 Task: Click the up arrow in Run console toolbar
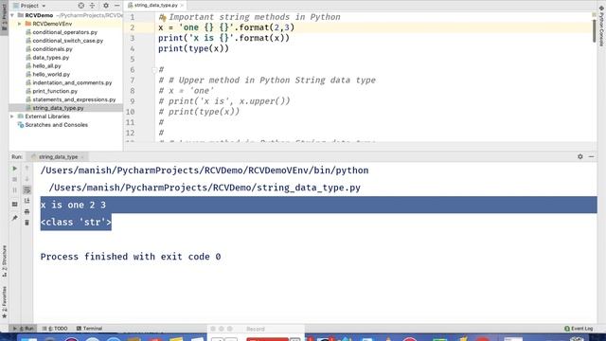tap(27, 169)
